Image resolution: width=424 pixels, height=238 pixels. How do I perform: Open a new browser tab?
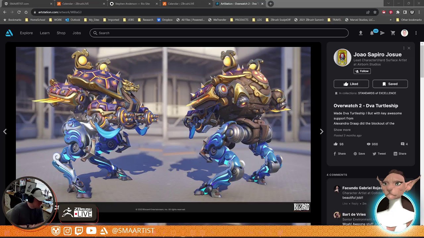[x=271, y=4]
